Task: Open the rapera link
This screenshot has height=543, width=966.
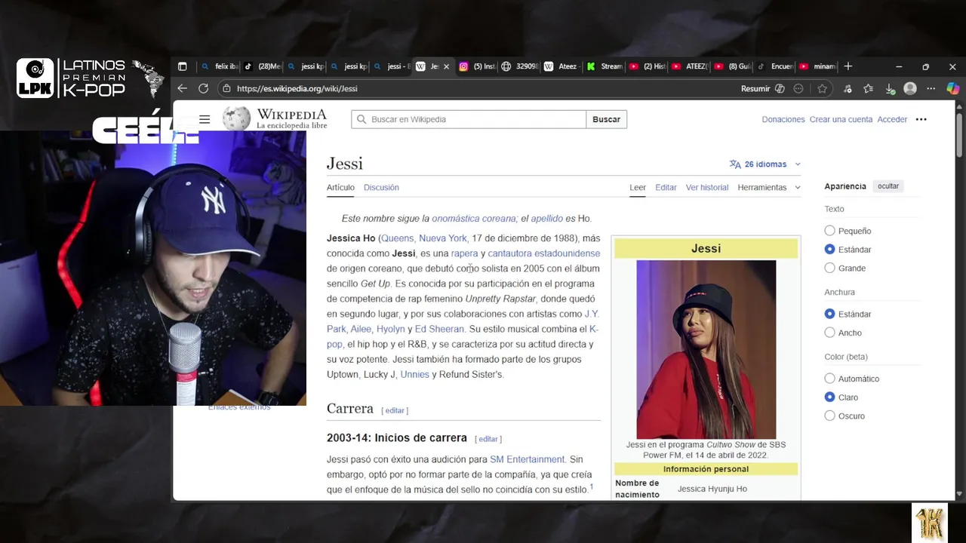Action: [x=464, y=253]
